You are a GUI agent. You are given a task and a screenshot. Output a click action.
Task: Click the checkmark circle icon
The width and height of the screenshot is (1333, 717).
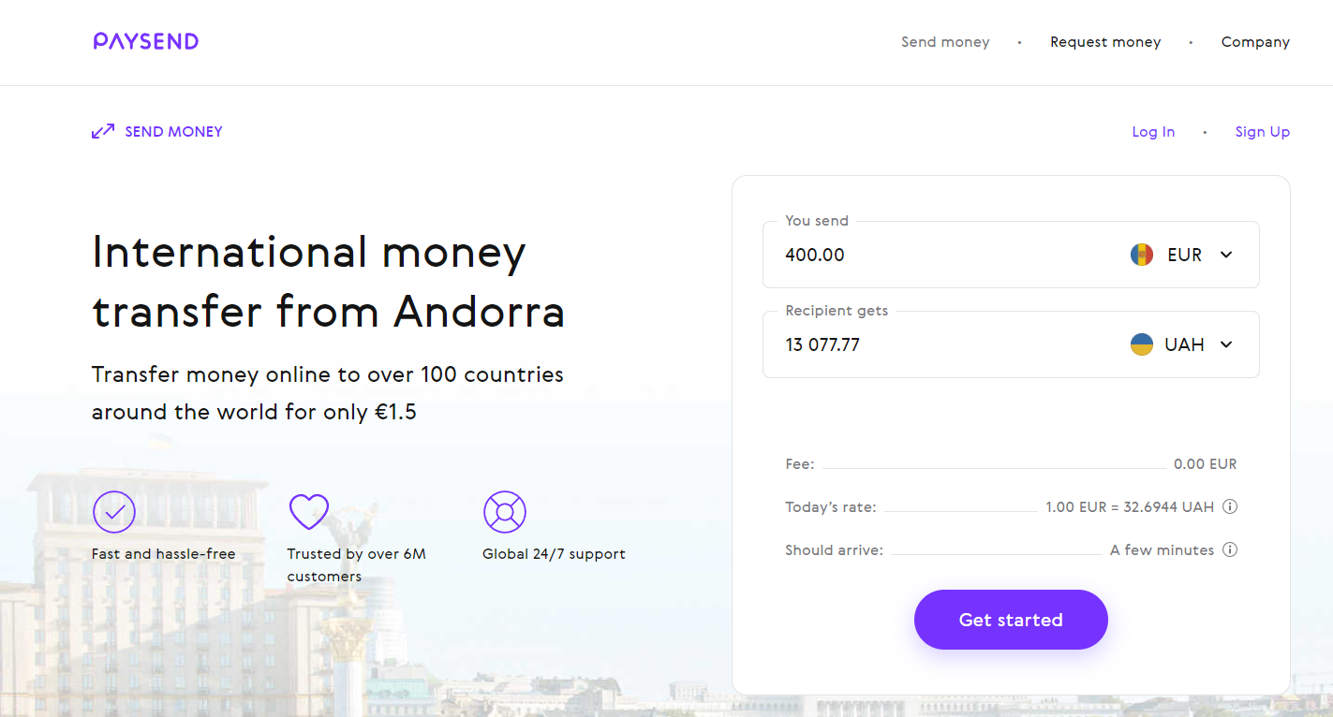tap(114, 512)
